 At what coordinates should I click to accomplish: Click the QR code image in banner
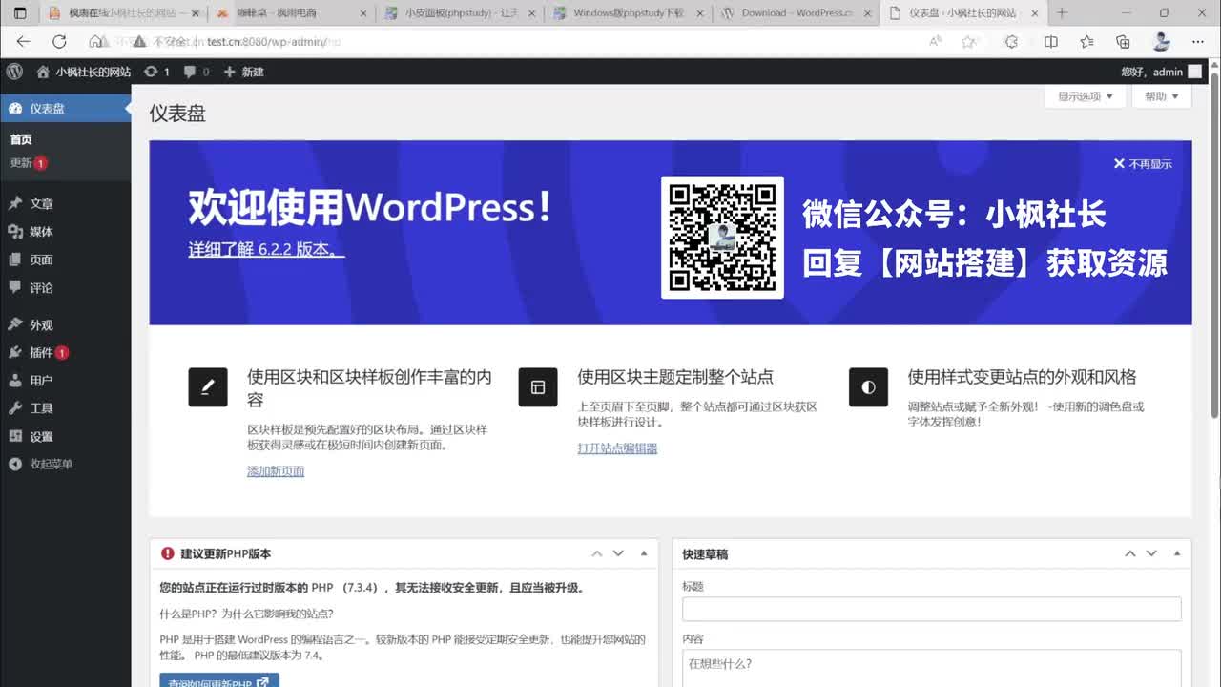click(x=722, y=238)
